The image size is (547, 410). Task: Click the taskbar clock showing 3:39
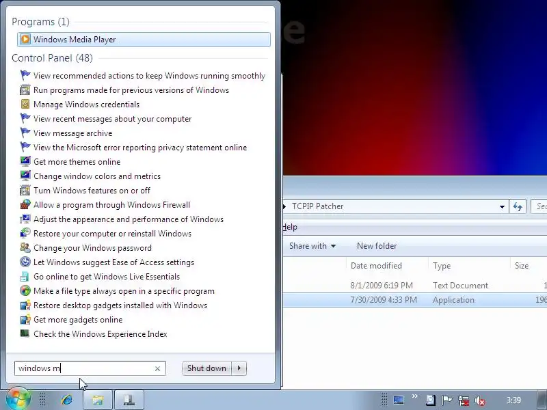[x=513, y=400]
